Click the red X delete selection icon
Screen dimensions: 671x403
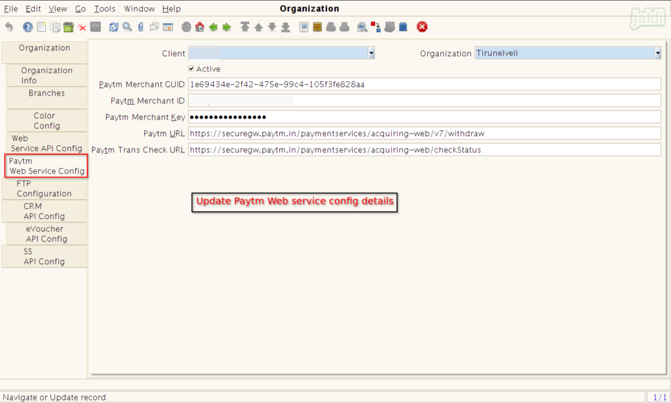(82, 27)
